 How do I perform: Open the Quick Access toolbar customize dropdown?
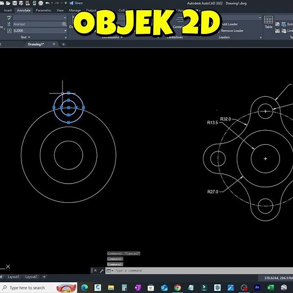[x=65, y=3]
